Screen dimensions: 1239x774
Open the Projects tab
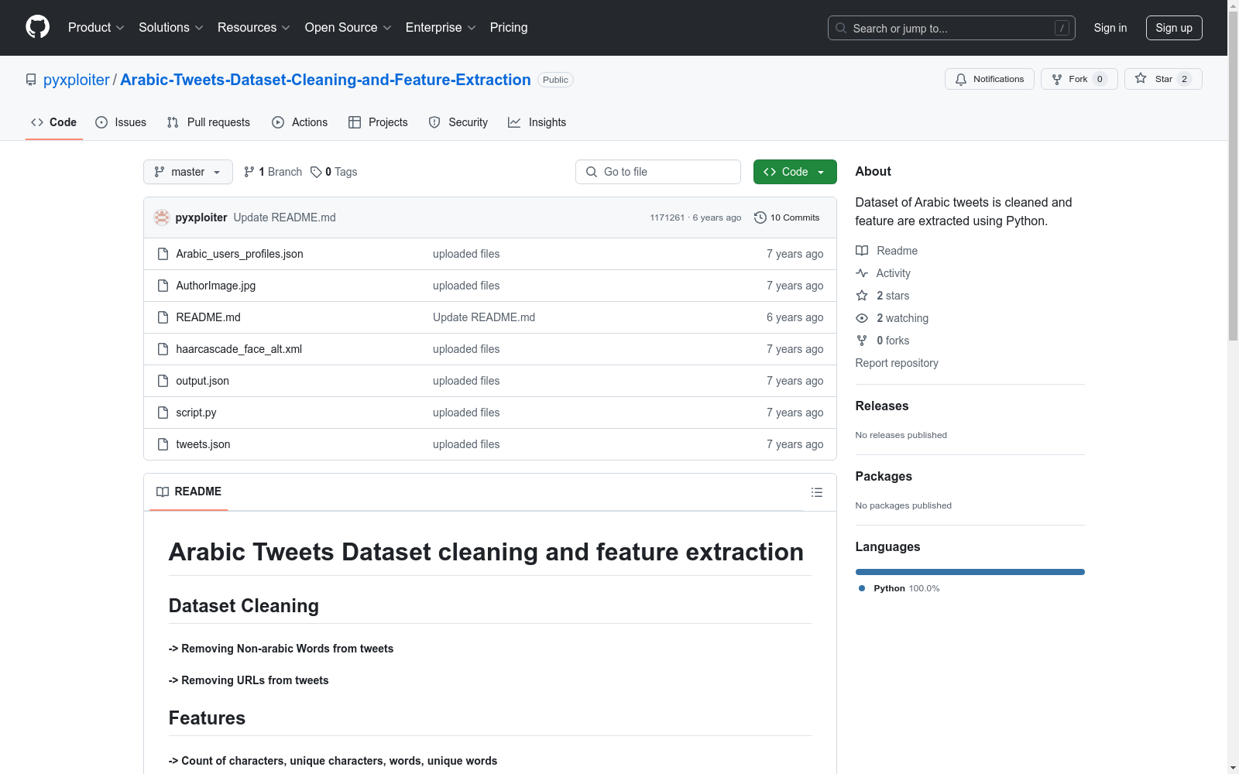[x=378, y=122]
